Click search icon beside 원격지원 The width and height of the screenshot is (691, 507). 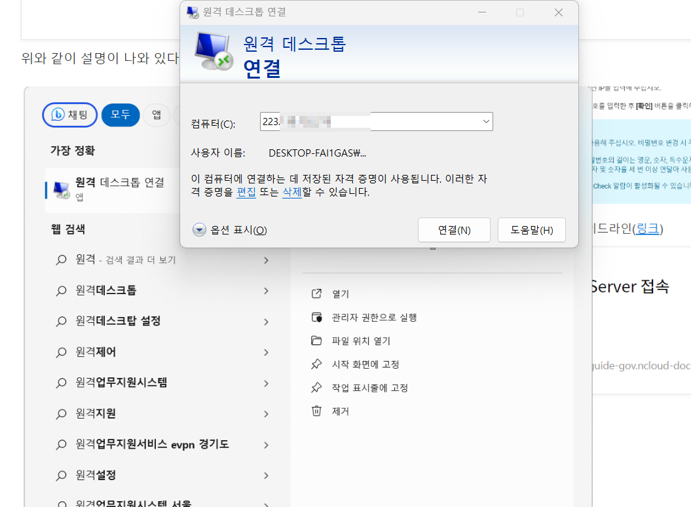click(x=62, y=413)
